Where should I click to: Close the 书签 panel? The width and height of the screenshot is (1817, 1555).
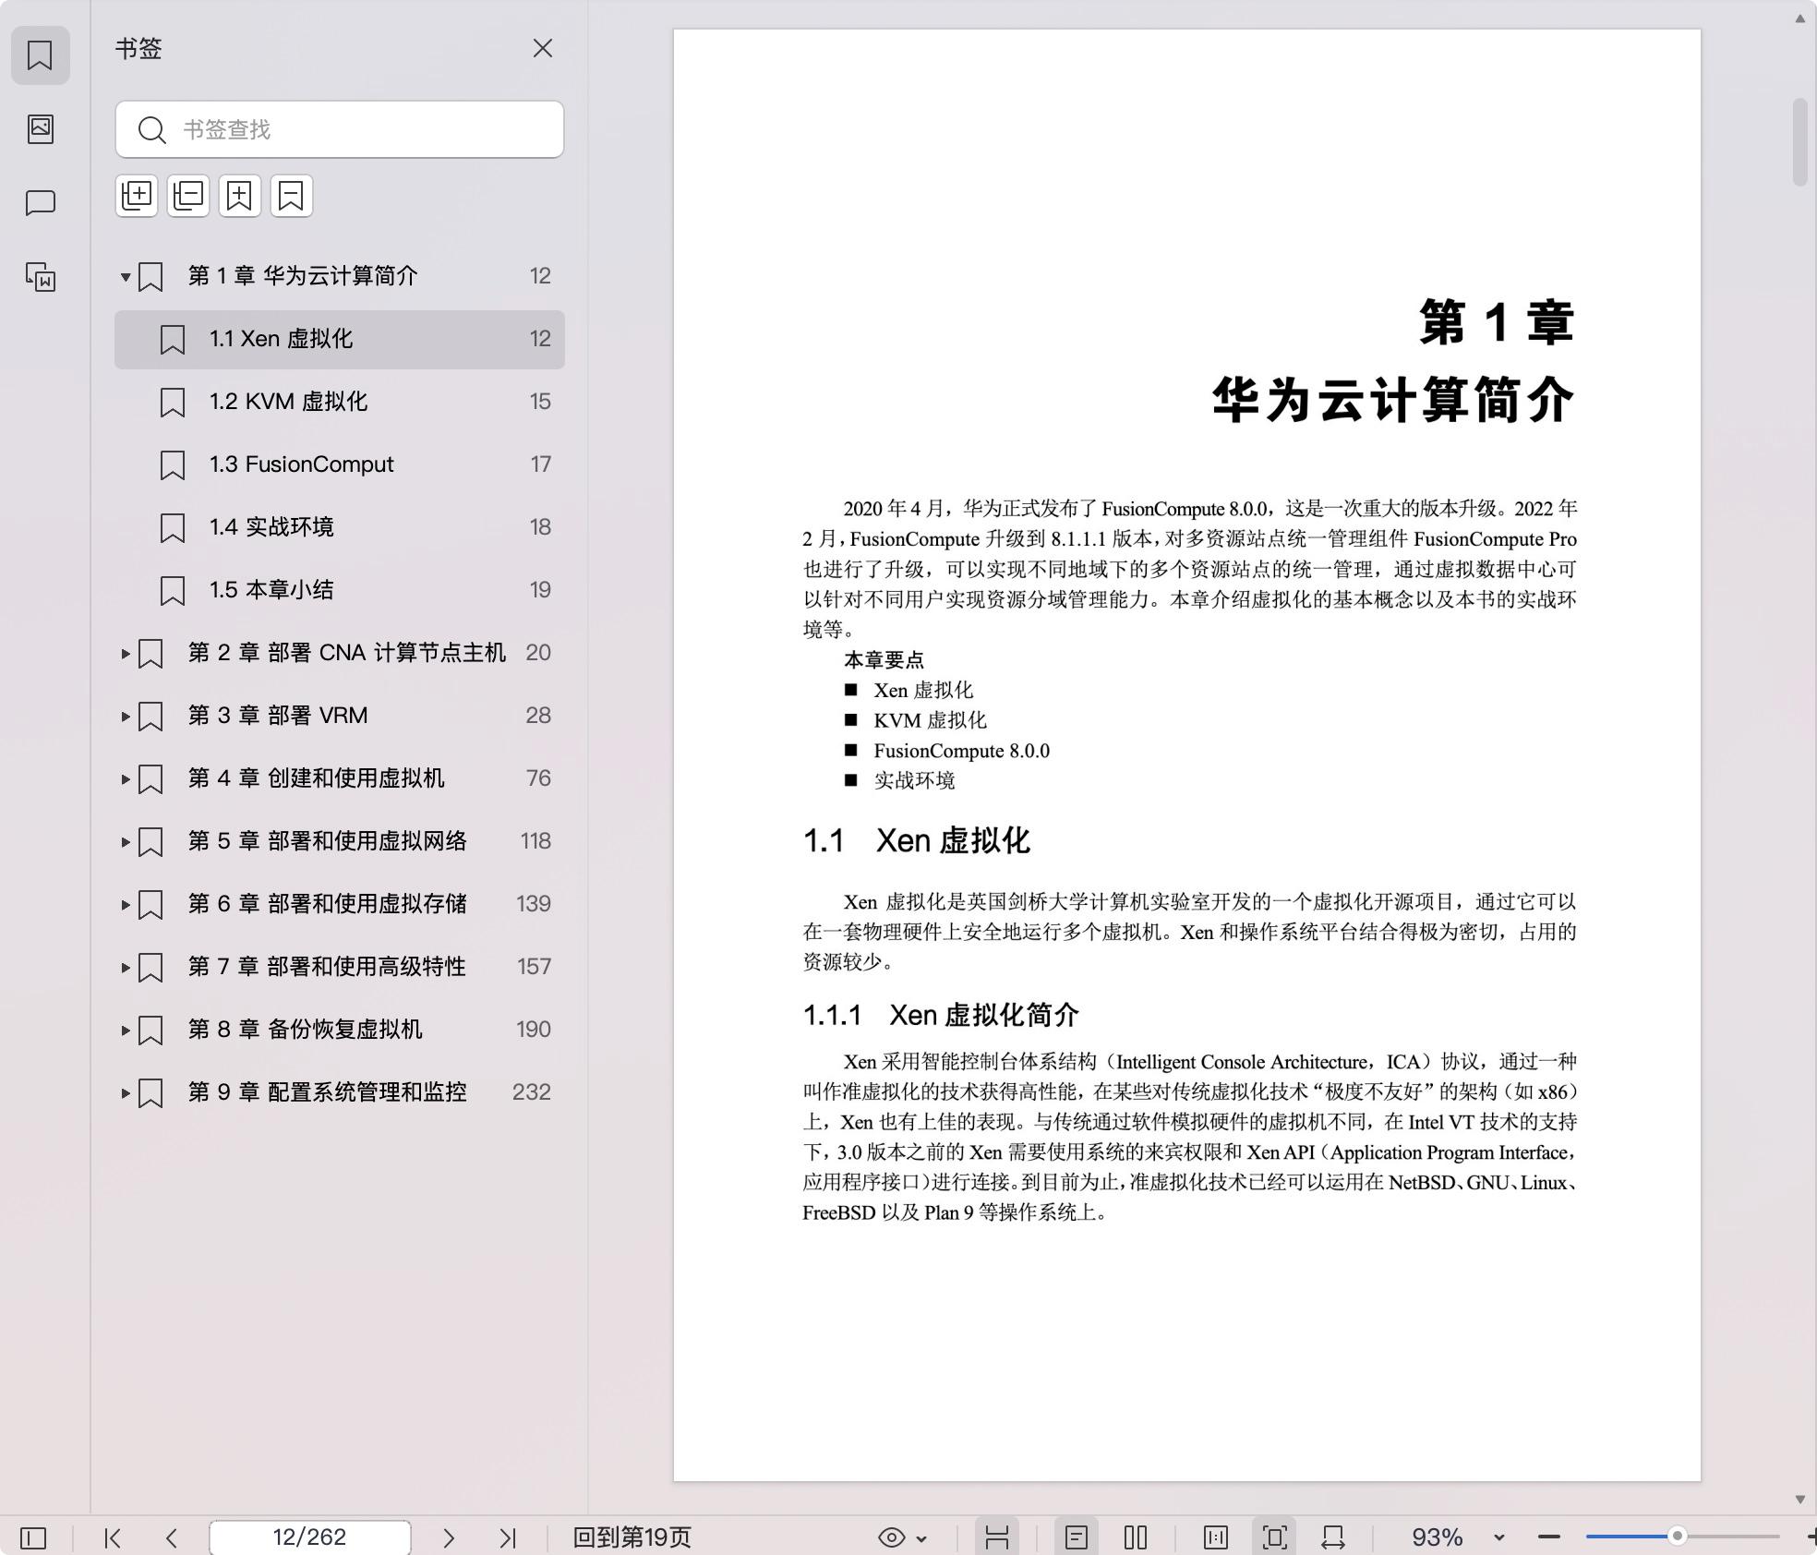pyautogui.click(x=543, y=48)
